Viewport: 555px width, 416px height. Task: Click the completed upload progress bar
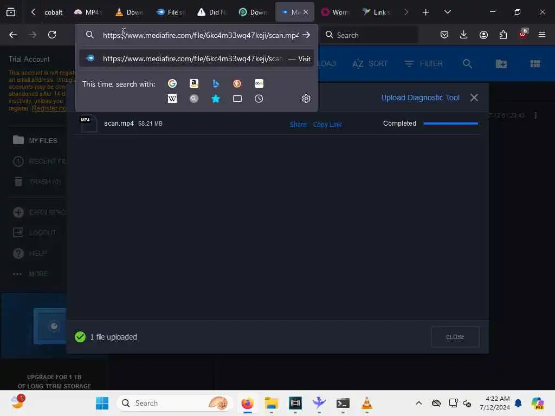pos(450,123)
